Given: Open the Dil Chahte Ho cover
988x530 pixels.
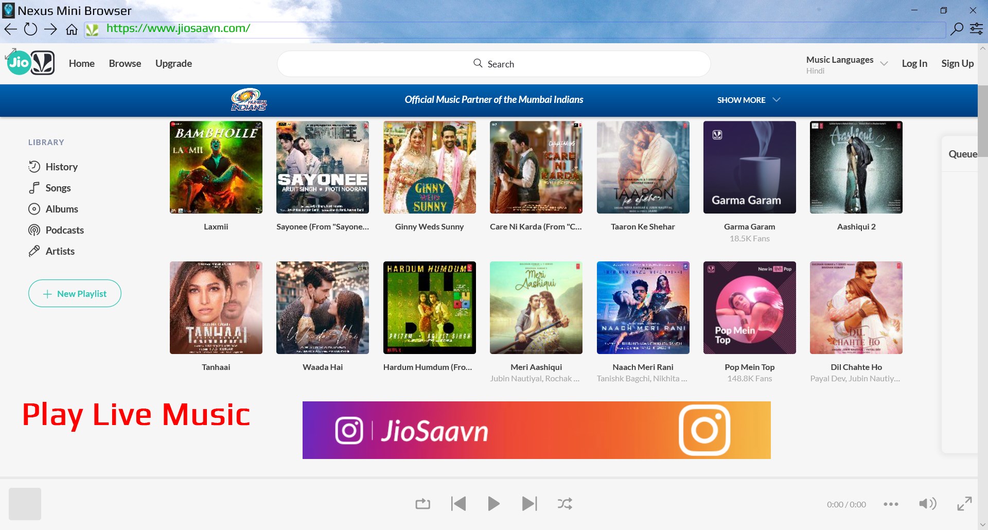Looking at the screenshot, I should (856, 308).
